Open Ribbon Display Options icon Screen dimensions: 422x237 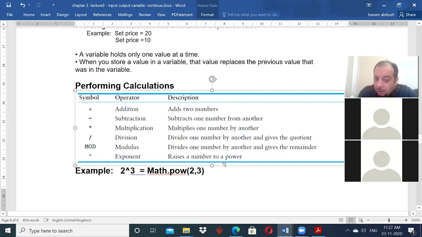[x=369, y=5]
